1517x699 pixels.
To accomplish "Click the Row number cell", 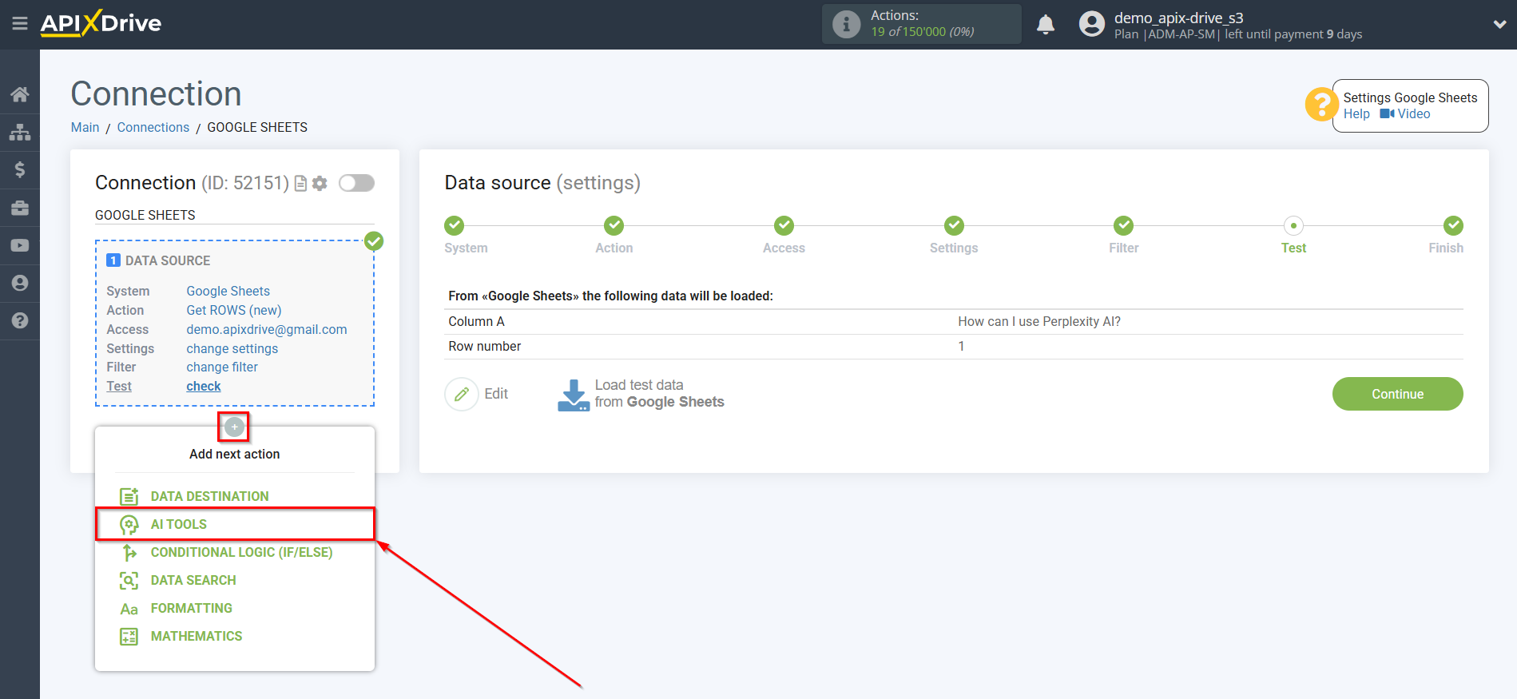I will (x=484, y=346).
